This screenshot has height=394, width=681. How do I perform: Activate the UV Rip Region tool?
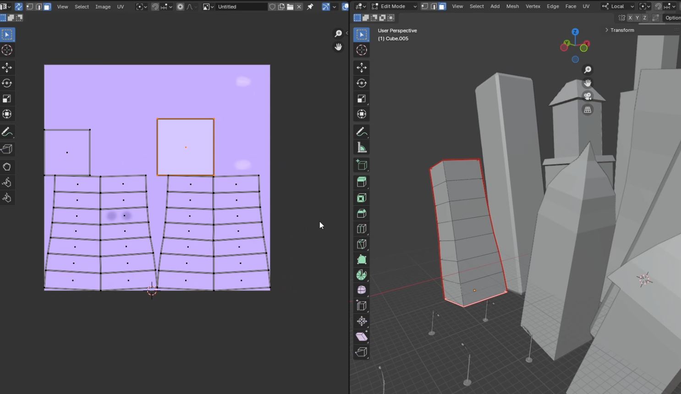pyautogui.click(x=7, y=149)
